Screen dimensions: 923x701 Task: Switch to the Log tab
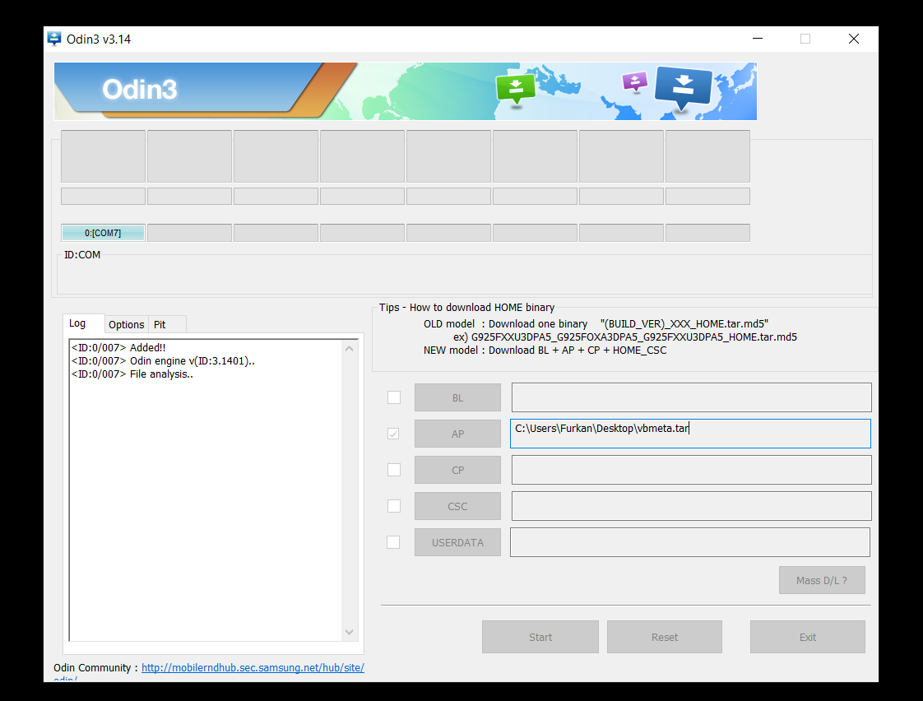click(x=77, y=323)
